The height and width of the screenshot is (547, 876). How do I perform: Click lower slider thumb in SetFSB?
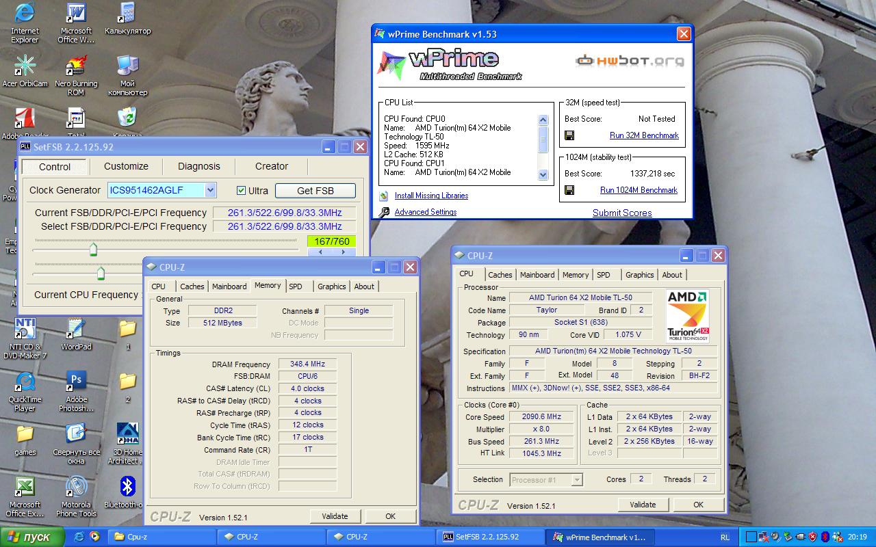pyautogui.click(x=101, y=274)
